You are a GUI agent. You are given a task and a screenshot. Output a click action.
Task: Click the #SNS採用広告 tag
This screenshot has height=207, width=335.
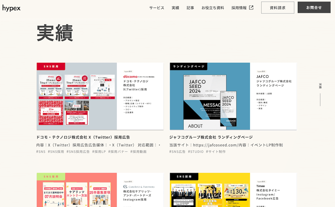point(78,152)
